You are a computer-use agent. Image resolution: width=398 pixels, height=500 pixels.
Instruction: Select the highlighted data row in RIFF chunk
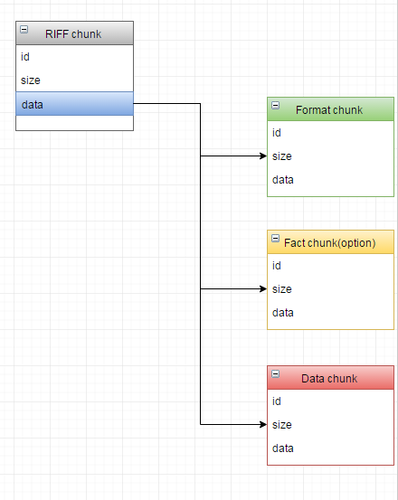click(74, 104)
